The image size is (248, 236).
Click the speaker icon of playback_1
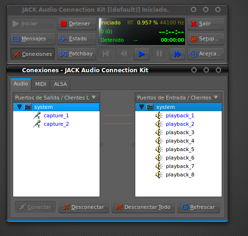coord(159,115)
